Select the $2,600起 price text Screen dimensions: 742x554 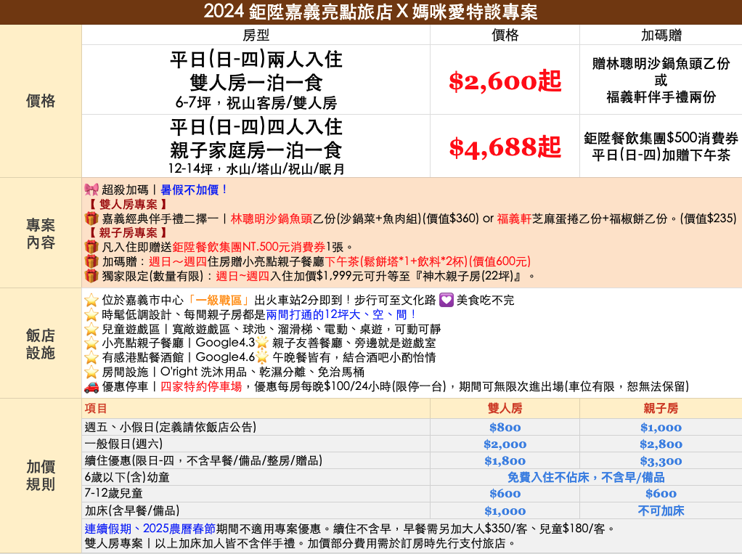click(x=505, y=81)
